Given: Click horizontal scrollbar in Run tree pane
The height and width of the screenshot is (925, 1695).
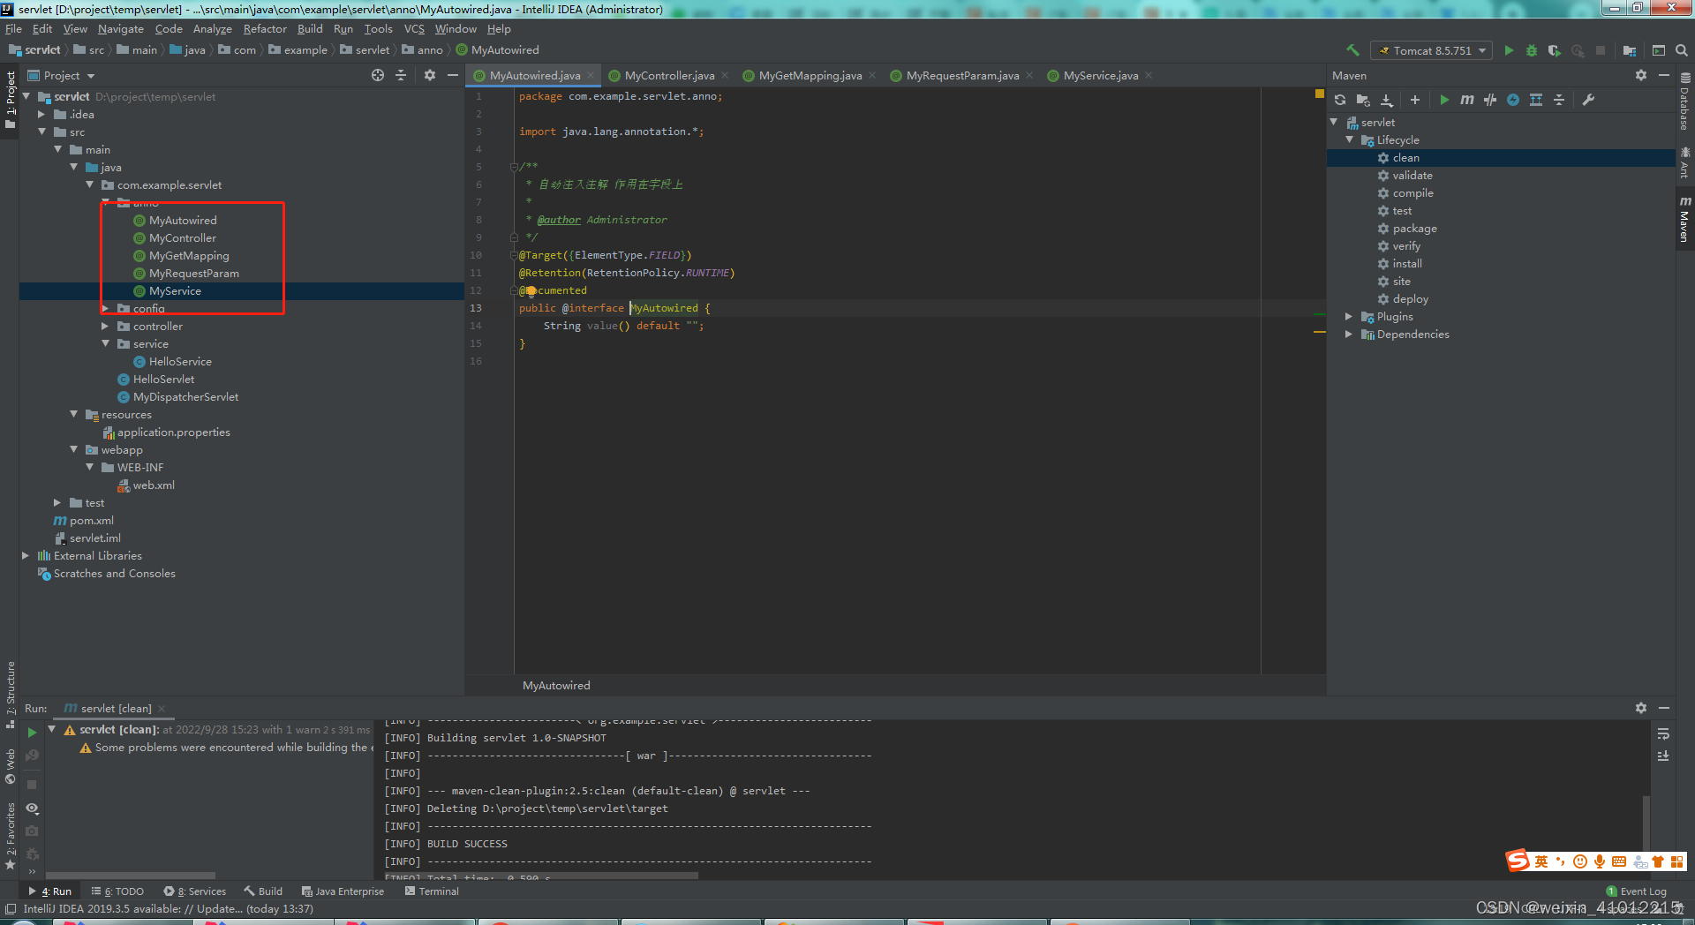Looking at the screenshot, I should point(130,876).
